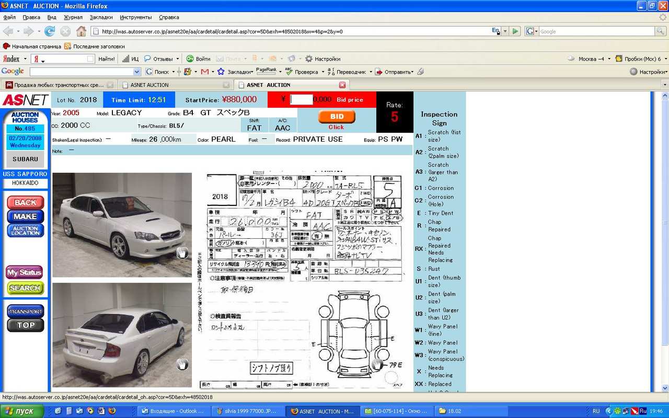This screenshot has width=669, height=418.
Task: Switch to the Продажа любых транспортных tab
Action: click(59, 85)
